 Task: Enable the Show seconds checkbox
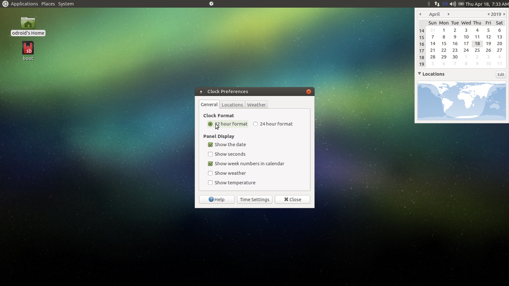[210, 154]
